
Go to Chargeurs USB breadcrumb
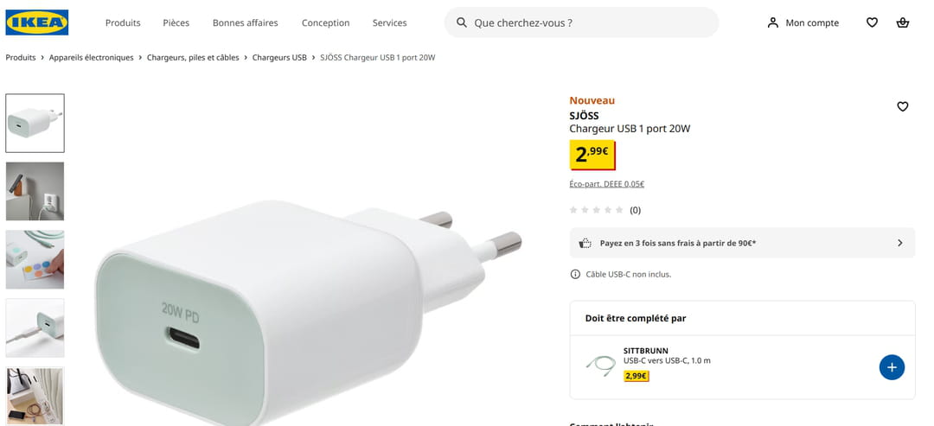point(279,58)
